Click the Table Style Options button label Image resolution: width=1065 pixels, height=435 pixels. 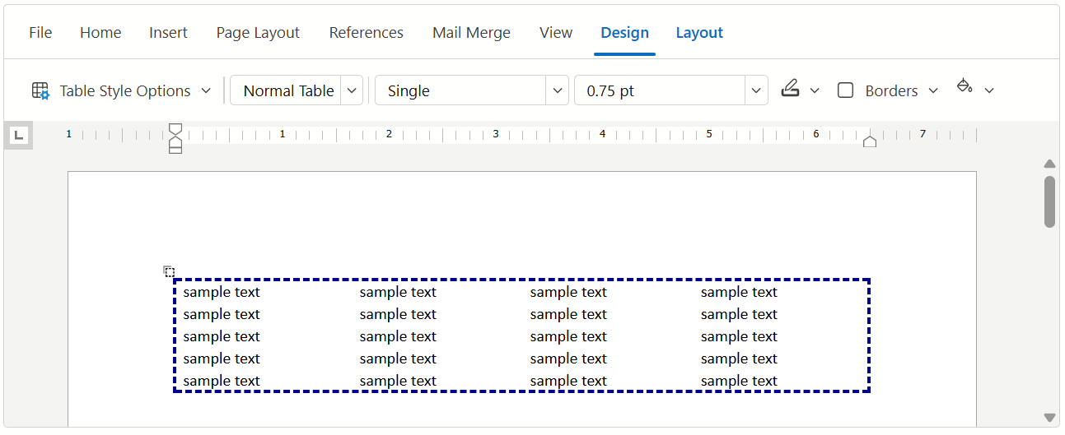click(125, 90)
